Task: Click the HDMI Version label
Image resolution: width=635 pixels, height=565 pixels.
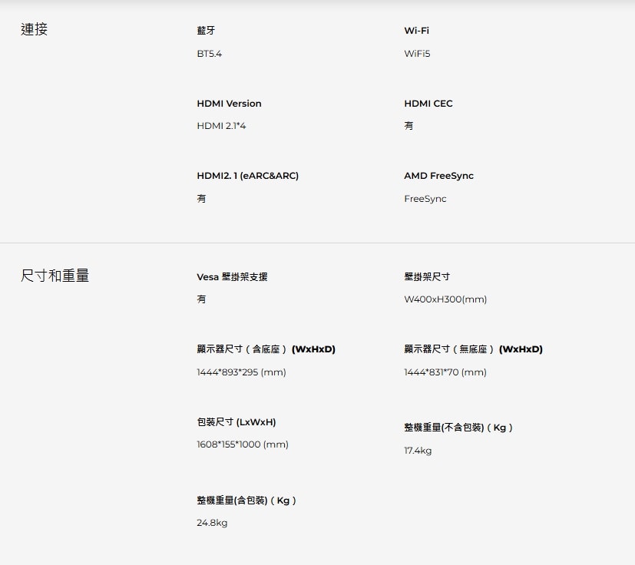Action: click(230, 104)
